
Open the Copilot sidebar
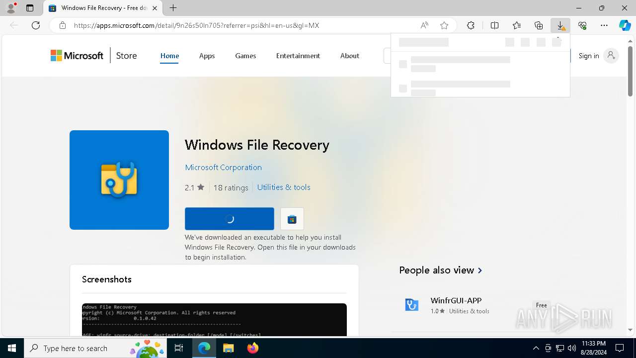pos(625,25)
